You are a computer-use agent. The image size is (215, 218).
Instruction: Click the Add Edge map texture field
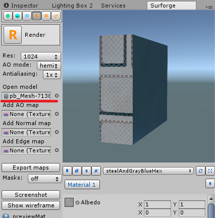26,150
